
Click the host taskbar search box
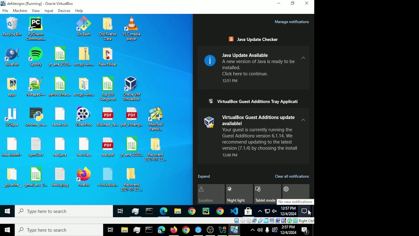click(59, 230)
